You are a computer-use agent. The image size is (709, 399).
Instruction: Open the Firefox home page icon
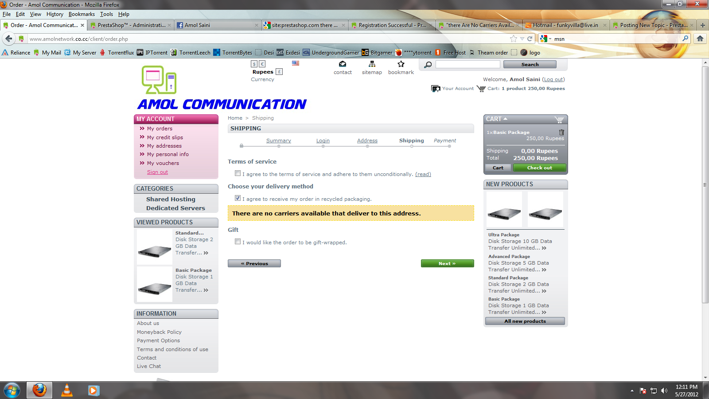[x=700, y=39]
